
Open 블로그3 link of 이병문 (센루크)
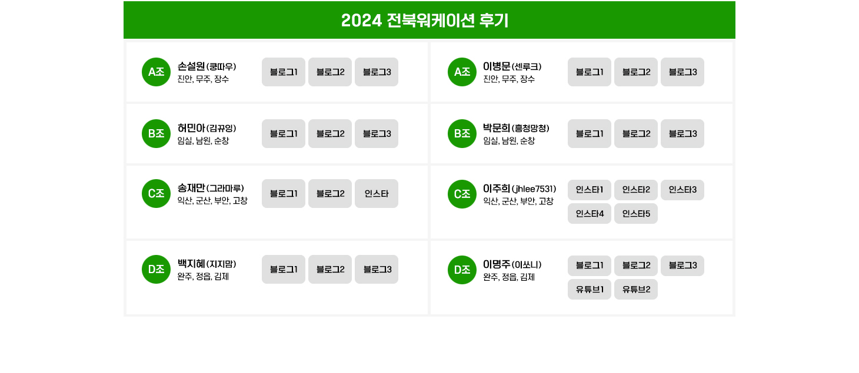(682, 72)
